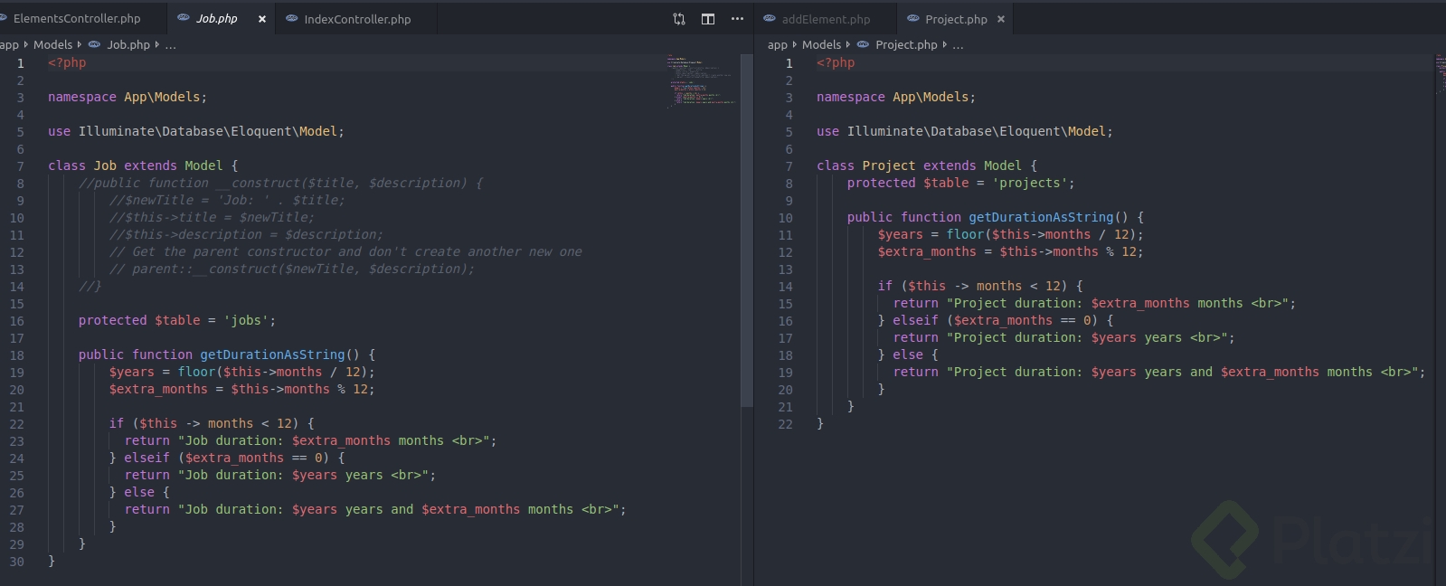This screenshot has height=586, width=1446.
Task: Open the Job.php breadcrumb ellipsis
Action: click(x=171, y=44)
